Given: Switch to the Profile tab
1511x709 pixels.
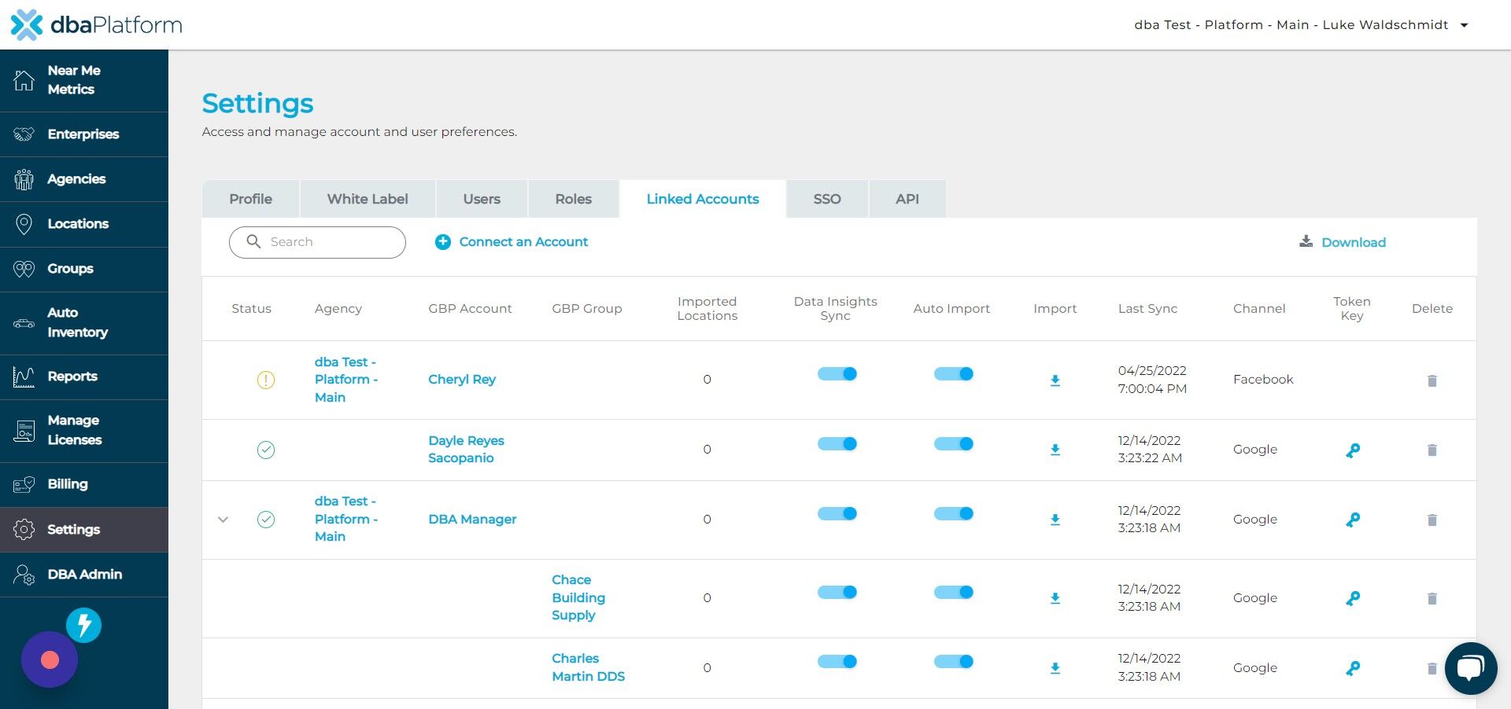Looking at the screenshot, I should click(250, 199).
